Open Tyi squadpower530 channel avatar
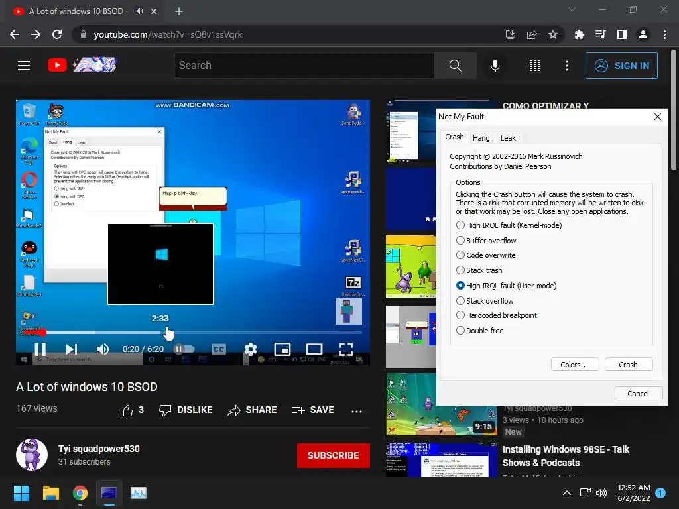679x509 pixels. point(32,455)
